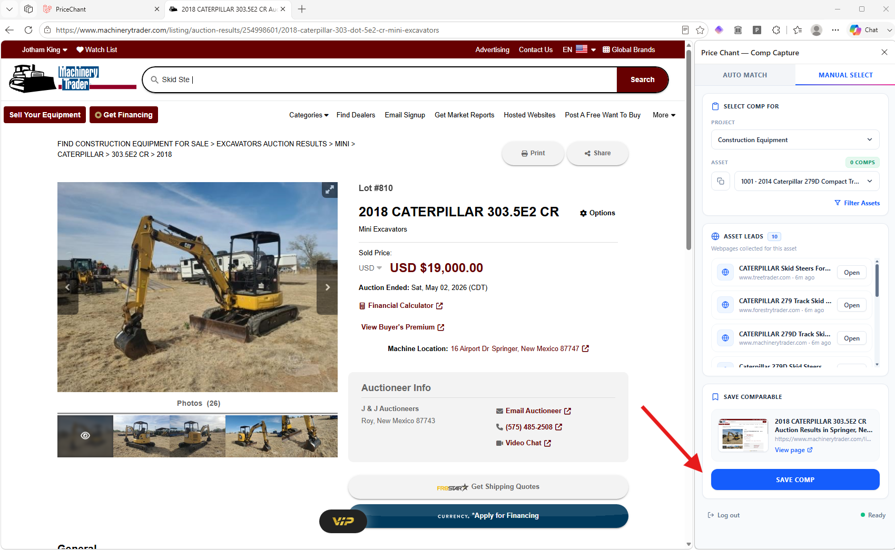Switch to the PriceChant browser tab
This screenshot has height=550, width=895.
[x=100, y=9]
